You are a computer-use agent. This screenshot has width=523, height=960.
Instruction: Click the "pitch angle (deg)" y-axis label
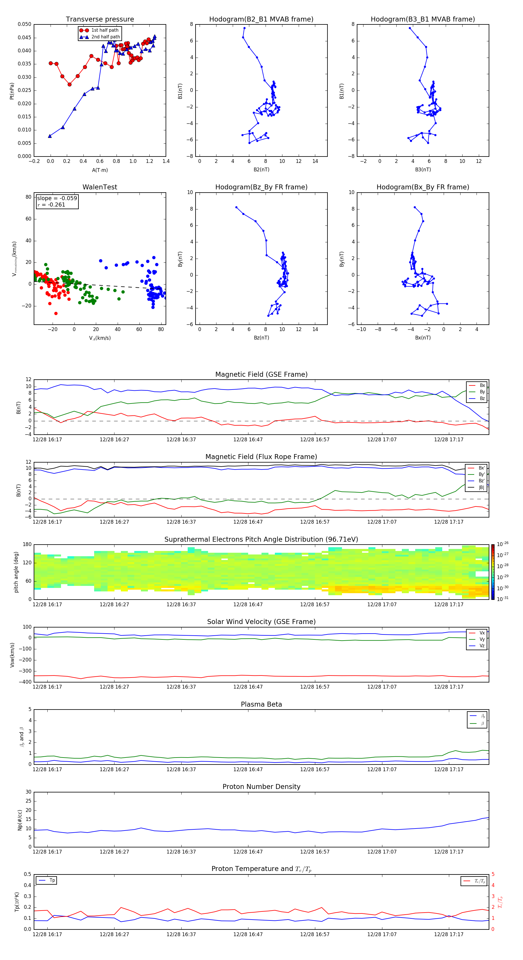[x=16, y=572]
